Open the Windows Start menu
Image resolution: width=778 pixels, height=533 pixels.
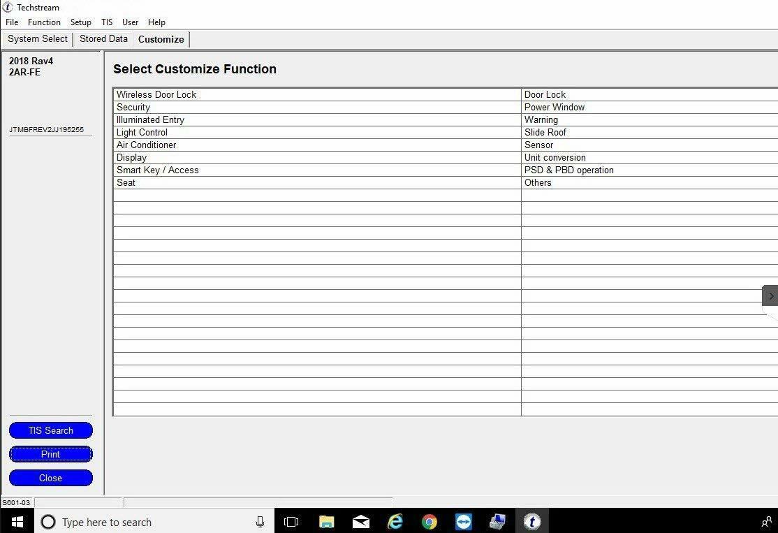coord(17,522)
